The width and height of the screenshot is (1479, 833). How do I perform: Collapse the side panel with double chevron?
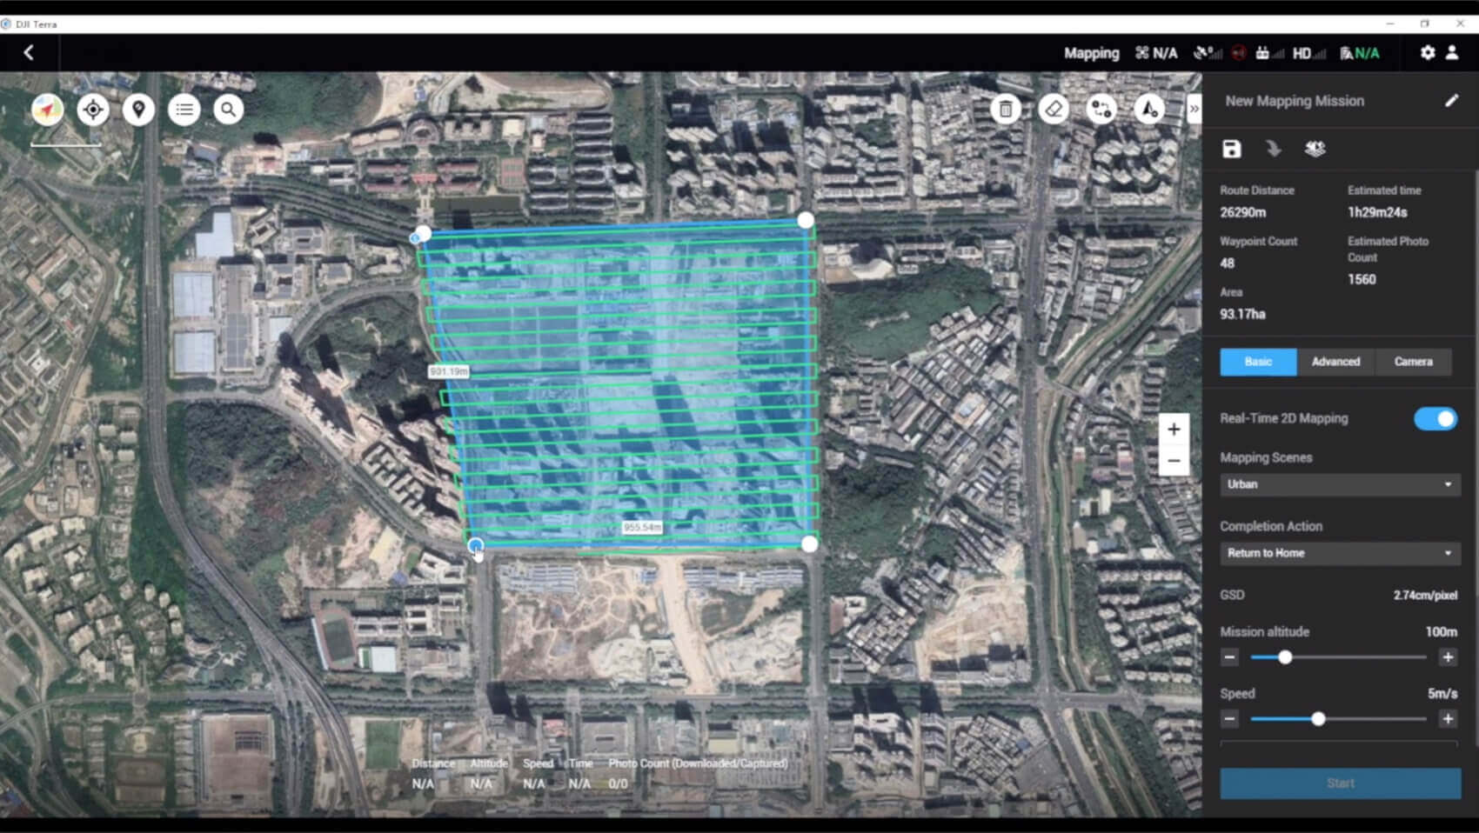(1194, 109)
